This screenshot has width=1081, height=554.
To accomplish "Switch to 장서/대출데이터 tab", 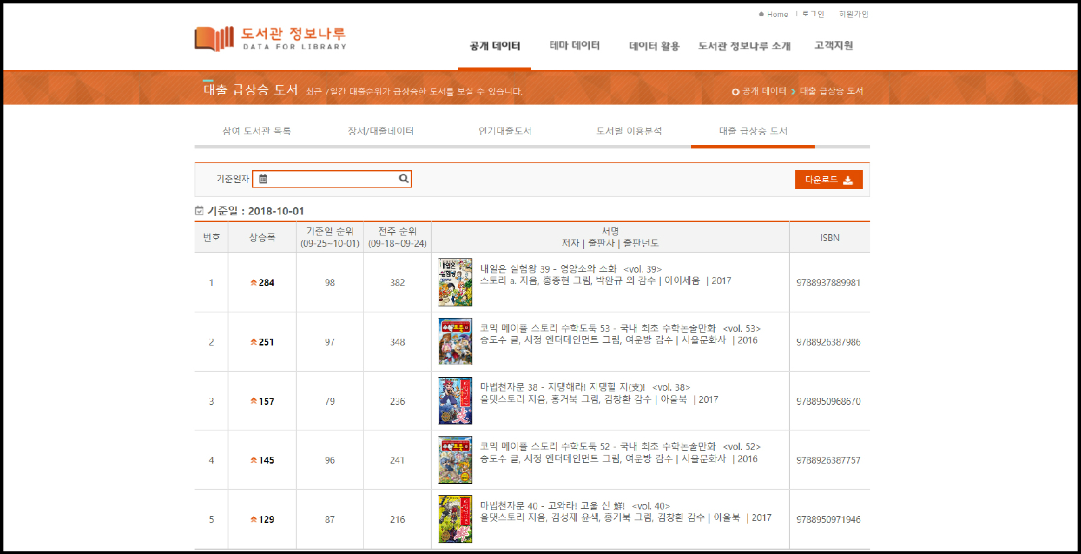I will click(380, 131).
